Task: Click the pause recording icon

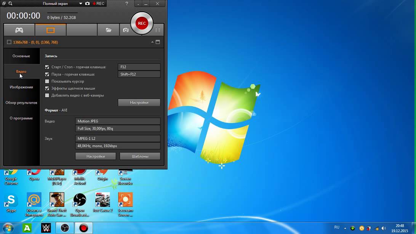Action: tap(158, 30)
